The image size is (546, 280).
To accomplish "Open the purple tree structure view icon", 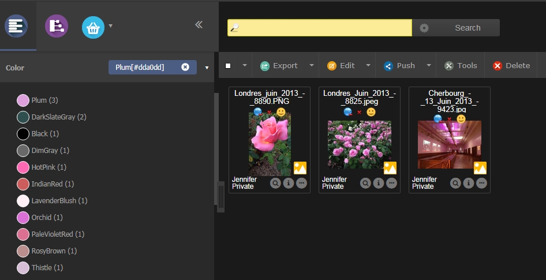I will (57, 26).
